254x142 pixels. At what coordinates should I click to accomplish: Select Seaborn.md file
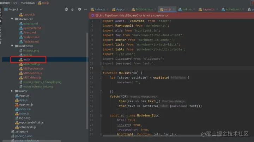tap(29, 37)
